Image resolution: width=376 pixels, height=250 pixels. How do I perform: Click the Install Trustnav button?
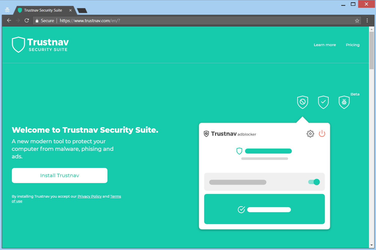click(x=60, y=175)
